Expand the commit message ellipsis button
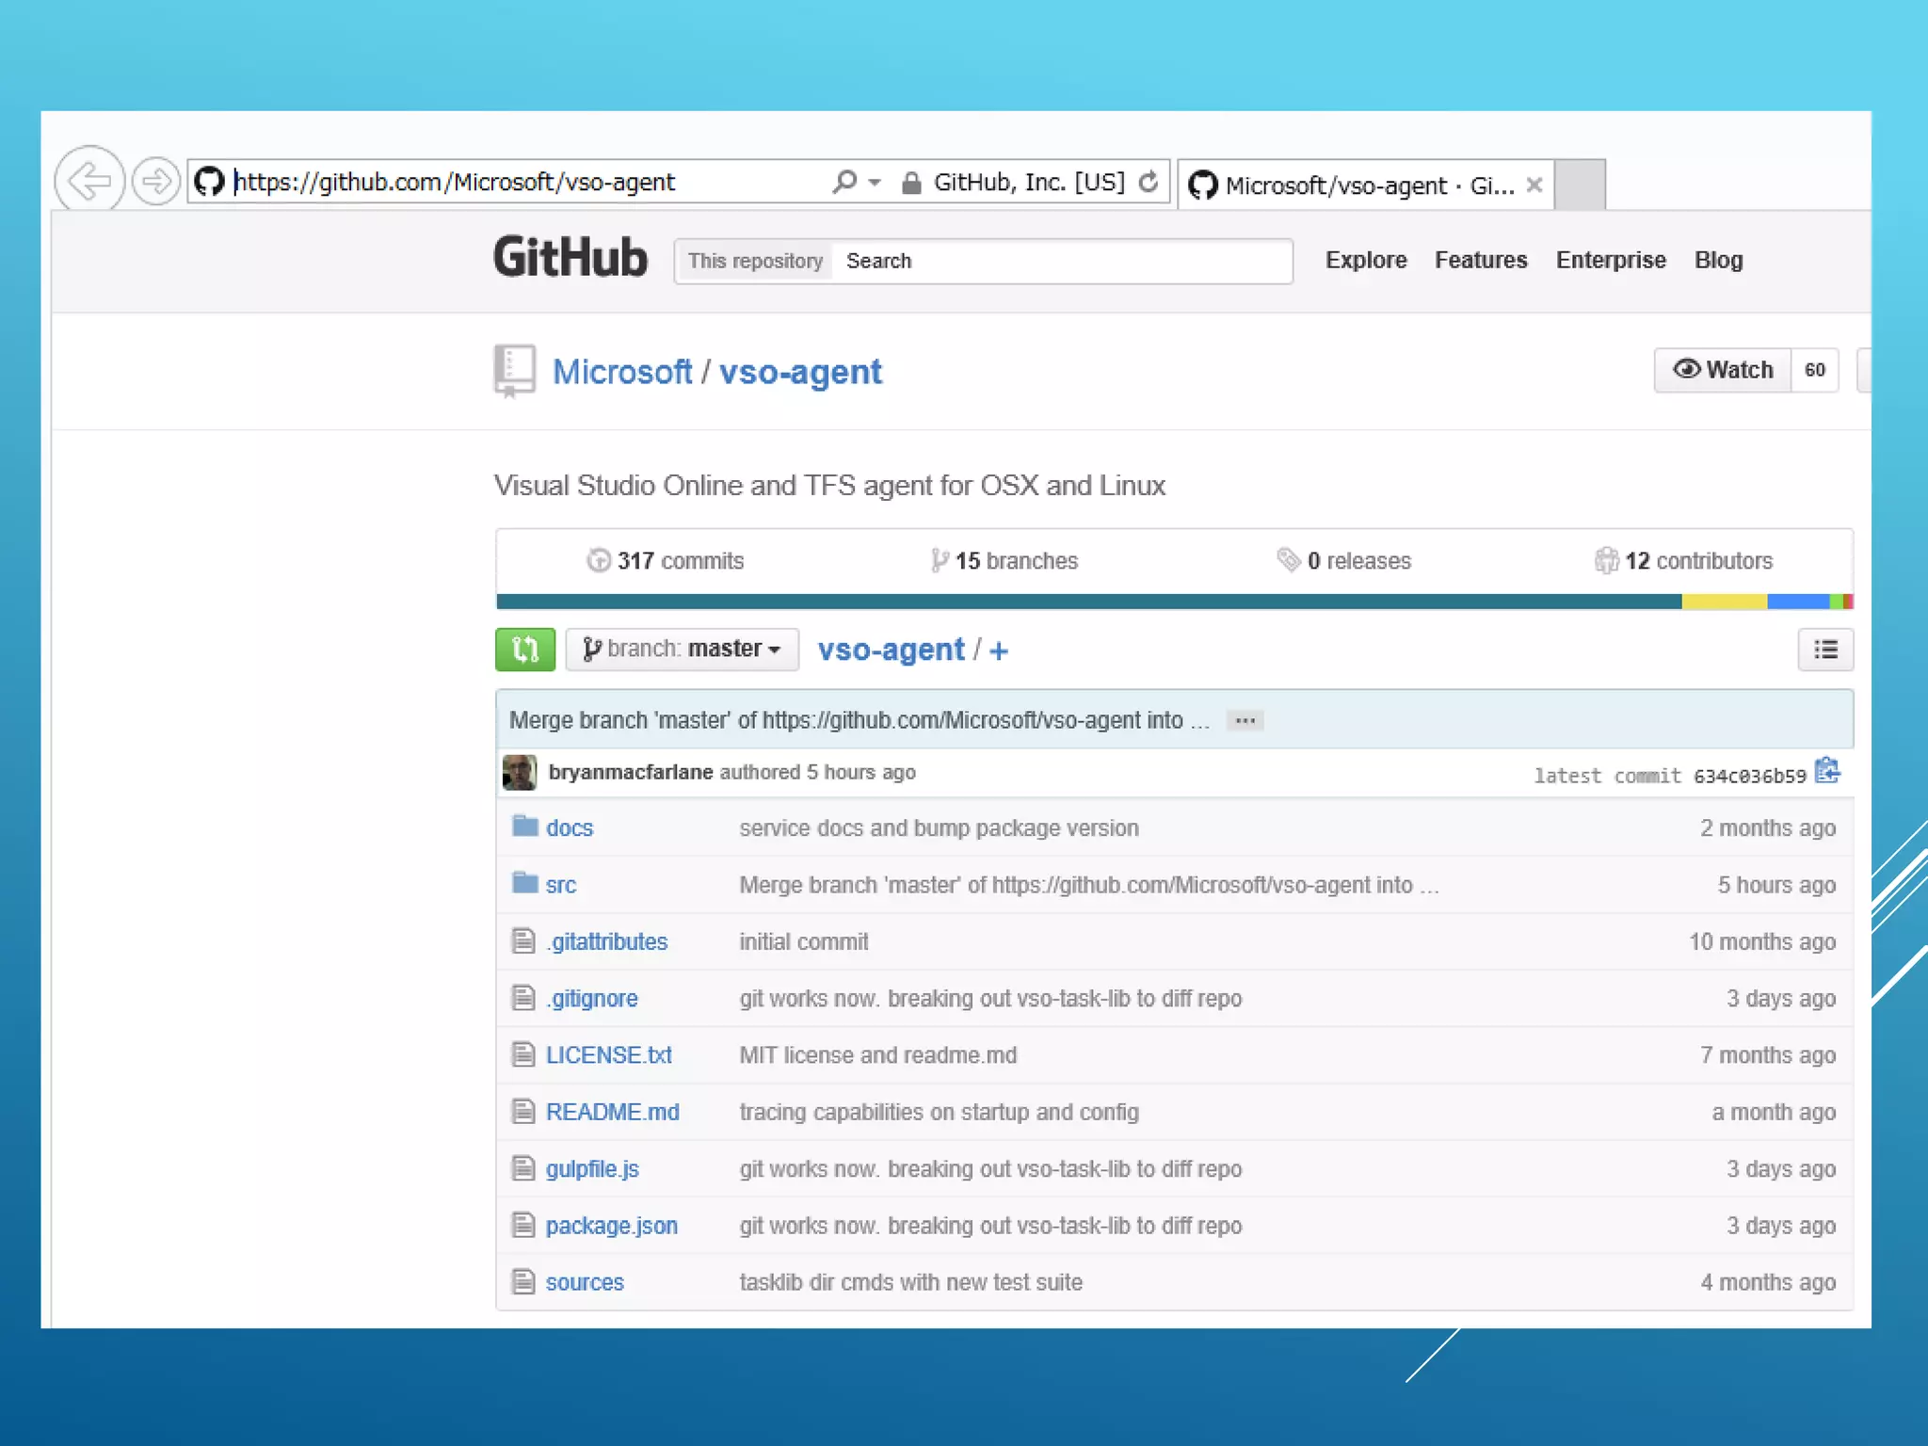1928x1446 pixels. click(1245, 720)
